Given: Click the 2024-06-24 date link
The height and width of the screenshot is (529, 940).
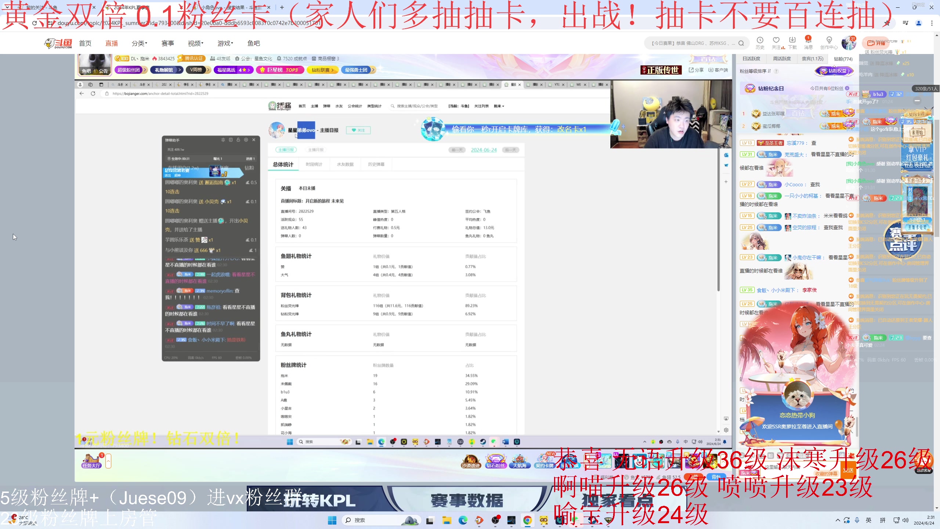Looking at the screenshot, I should coord(484,150).
